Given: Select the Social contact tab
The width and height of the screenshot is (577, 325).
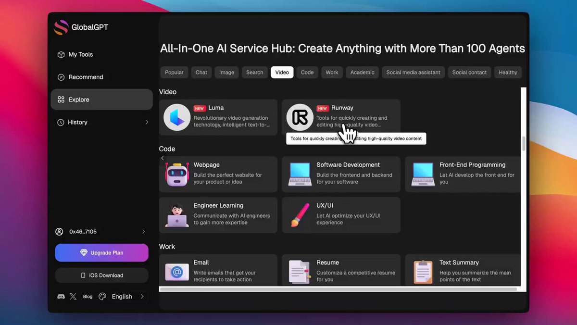Looking at the screenshot, I should click(469, 73).
